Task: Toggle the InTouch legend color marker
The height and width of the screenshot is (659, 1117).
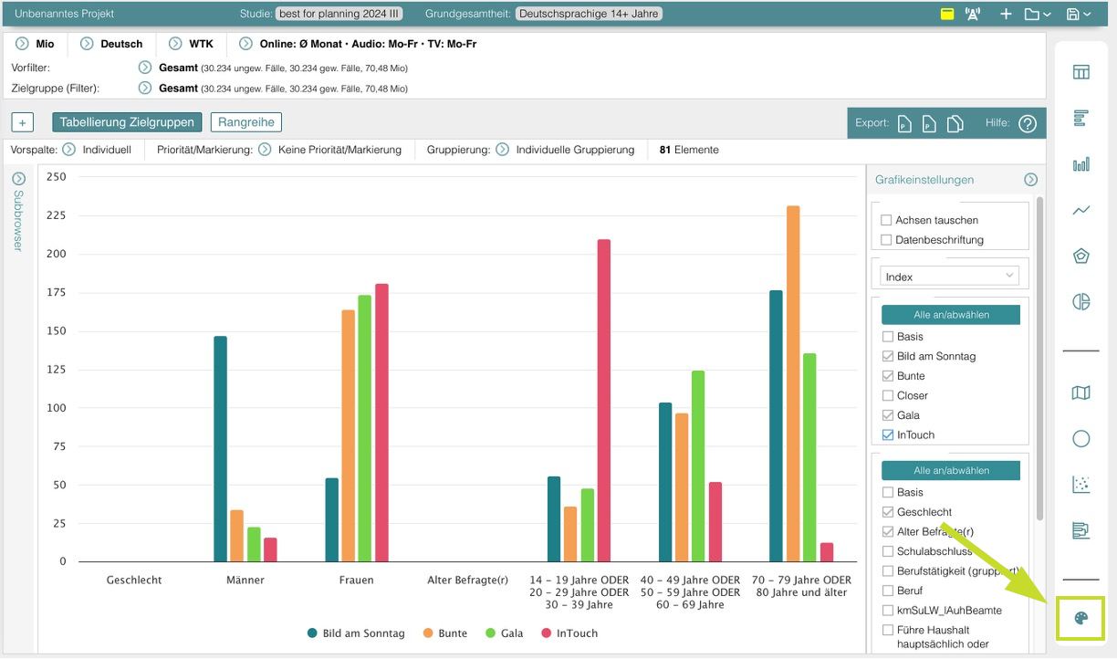Action: pyautogui.click(x=548, y=633)
